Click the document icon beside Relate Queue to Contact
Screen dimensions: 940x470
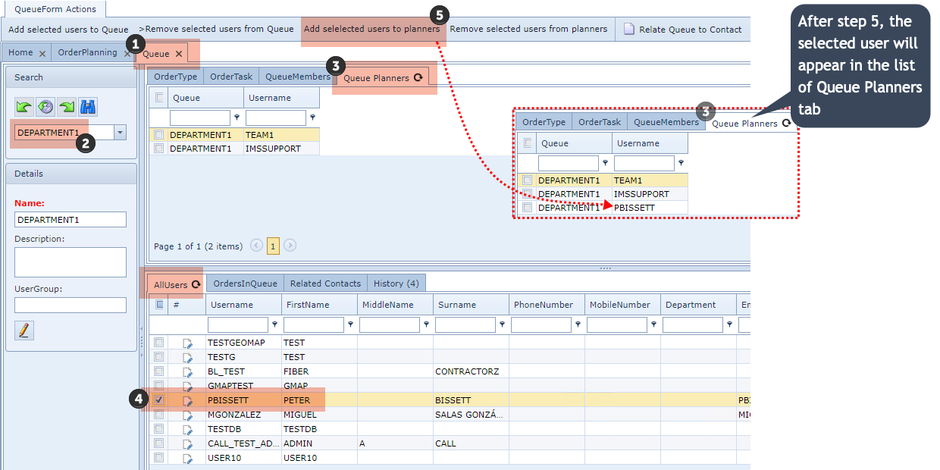(628, 28)
